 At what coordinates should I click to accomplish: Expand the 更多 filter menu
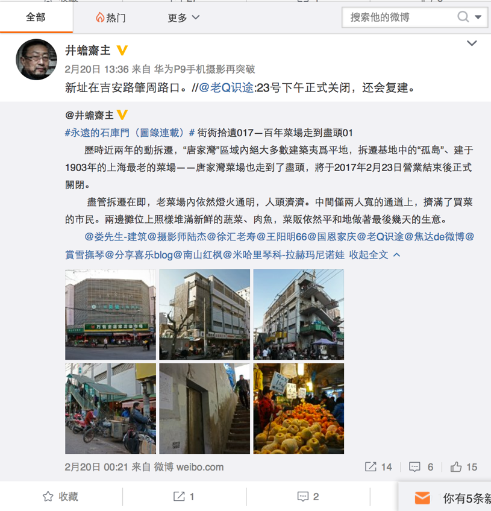tap(183, 17)
